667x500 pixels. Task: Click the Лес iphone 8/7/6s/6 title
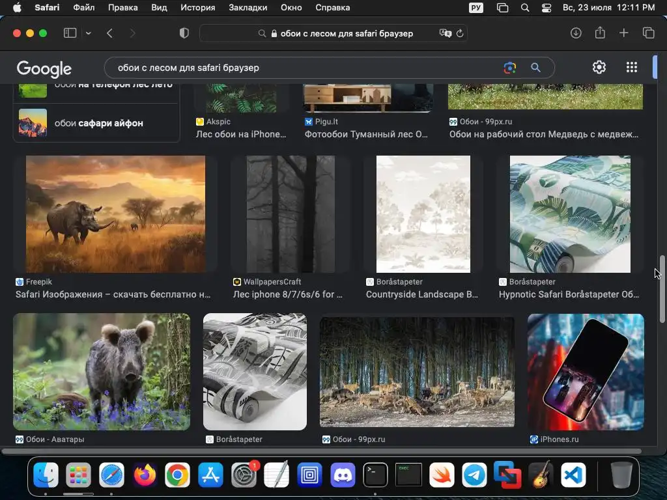(287, 294)
